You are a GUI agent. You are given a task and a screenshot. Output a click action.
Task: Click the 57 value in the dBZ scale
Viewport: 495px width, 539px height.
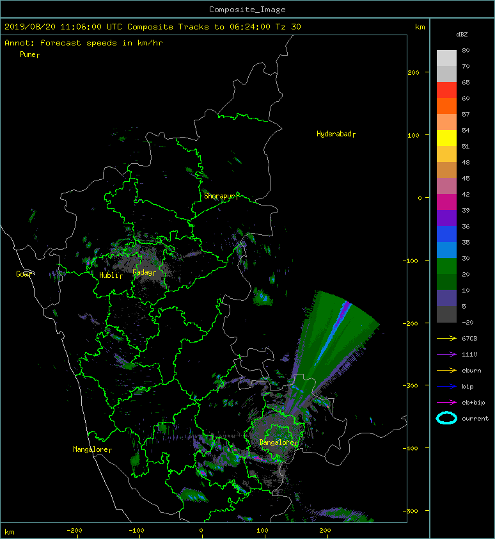click(x=466, y=114)
